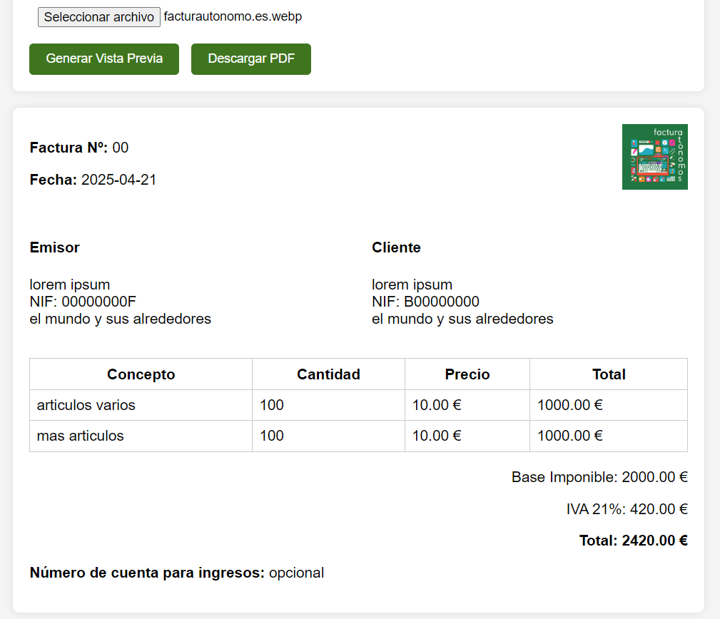Click the 'Concepto' column header

141,374
